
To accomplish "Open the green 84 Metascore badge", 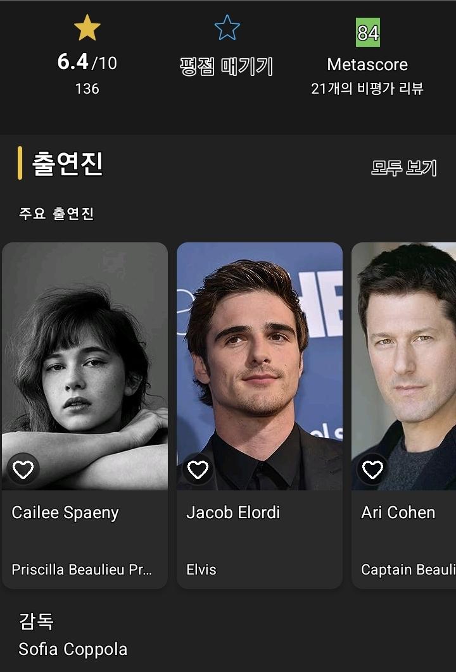I will pyautogui.click(x=367, y=32).
